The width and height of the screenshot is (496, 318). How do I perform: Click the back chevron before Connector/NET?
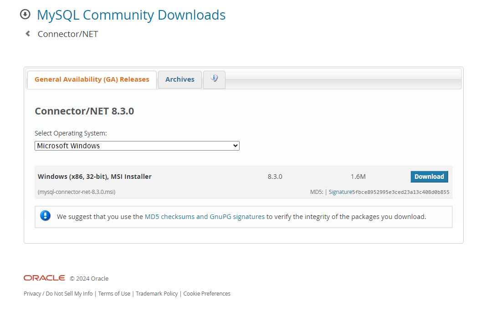(x=28, y=34)
